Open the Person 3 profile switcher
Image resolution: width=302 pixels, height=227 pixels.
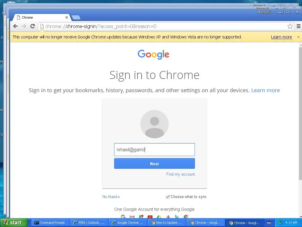265,12
